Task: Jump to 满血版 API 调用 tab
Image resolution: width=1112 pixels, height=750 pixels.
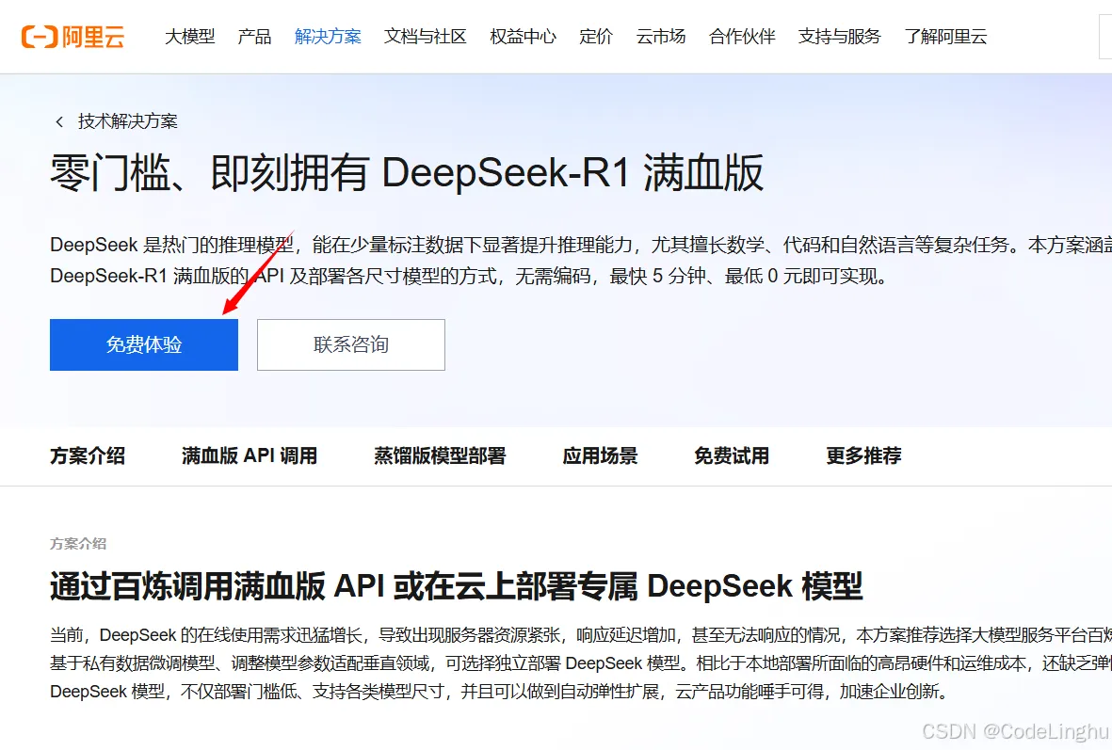Action: click(x=250, y=455)
